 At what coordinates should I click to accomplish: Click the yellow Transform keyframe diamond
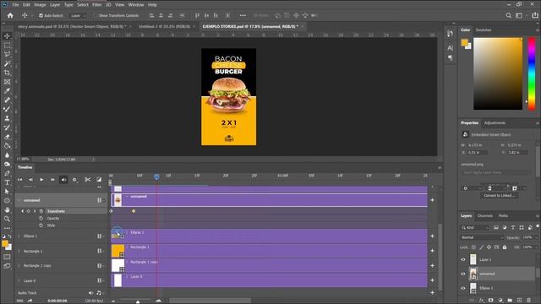click(x=134, y=211)
